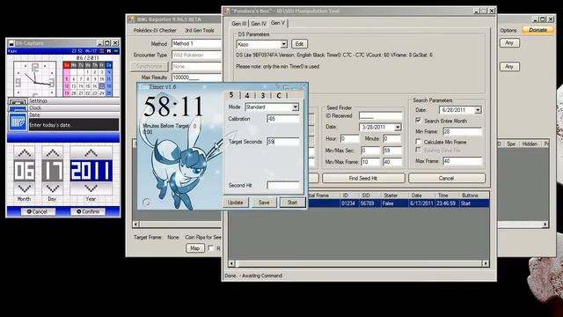
Task: Click the Max Sec field showing 59
Action: coord(392,151)
